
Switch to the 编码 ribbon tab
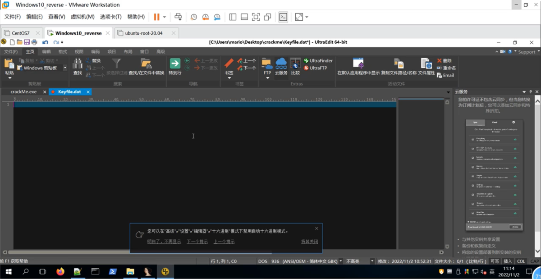click(x=95, y=52)
